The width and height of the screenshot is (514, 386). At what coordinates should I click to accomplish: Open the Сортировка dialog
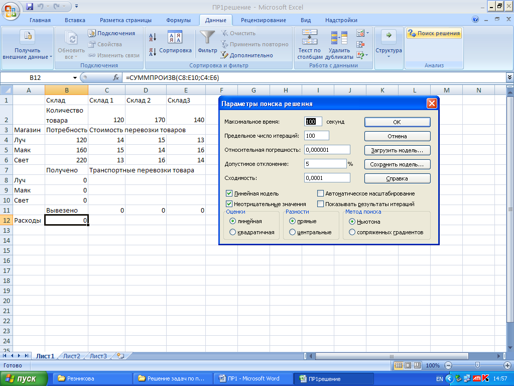[x=175, y=42]
